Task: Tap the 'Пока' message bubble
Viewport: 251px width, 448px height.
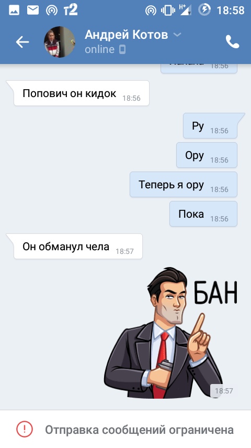Action: point(203,214)
